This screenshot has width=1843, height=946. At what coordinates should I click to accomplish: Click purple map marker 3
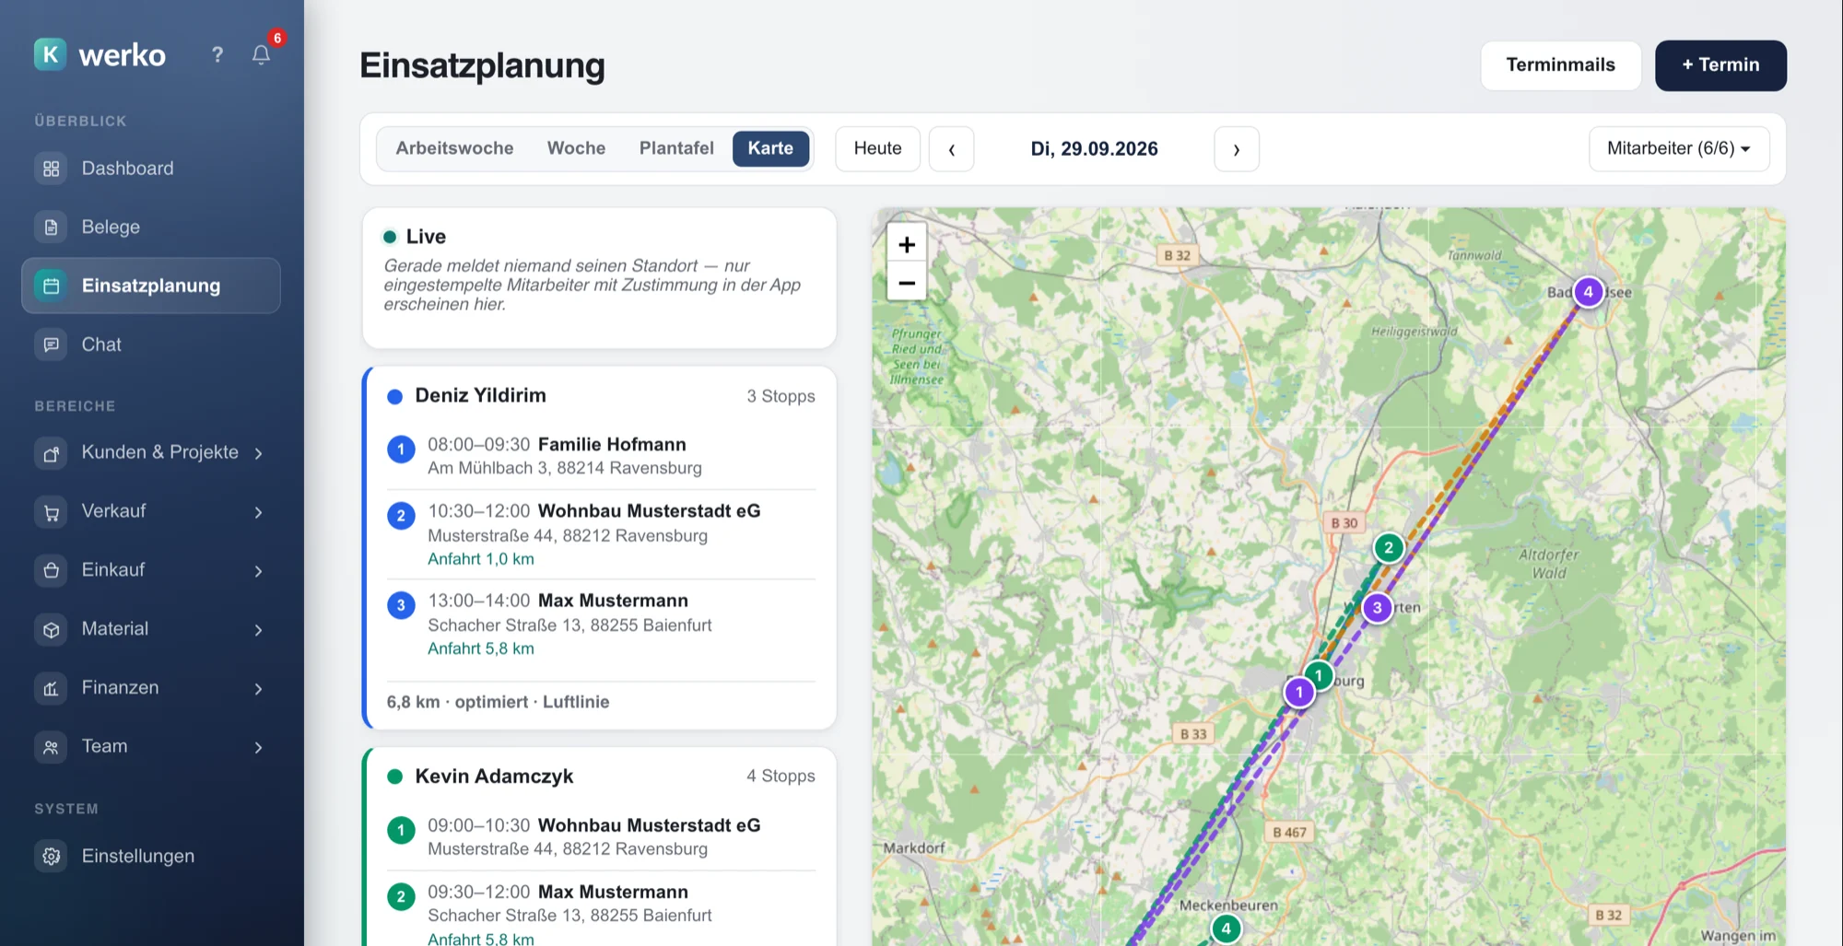1377,608
